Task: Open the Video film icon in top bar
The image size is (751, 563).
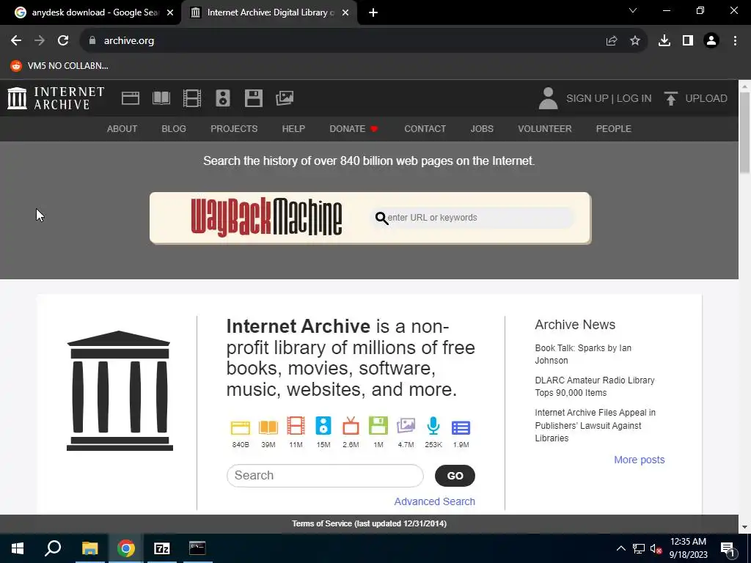Action: pyautogui.click(x=192, y=98)
